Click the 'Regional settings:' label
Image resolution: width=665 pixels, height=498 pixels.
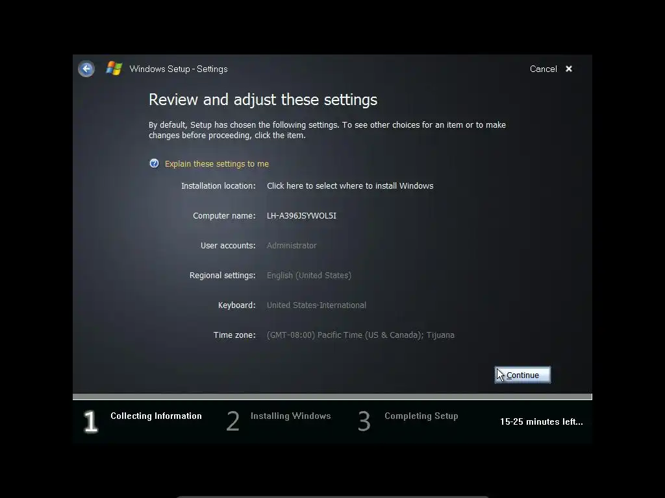pyautogui.click(x=223, y=276)
